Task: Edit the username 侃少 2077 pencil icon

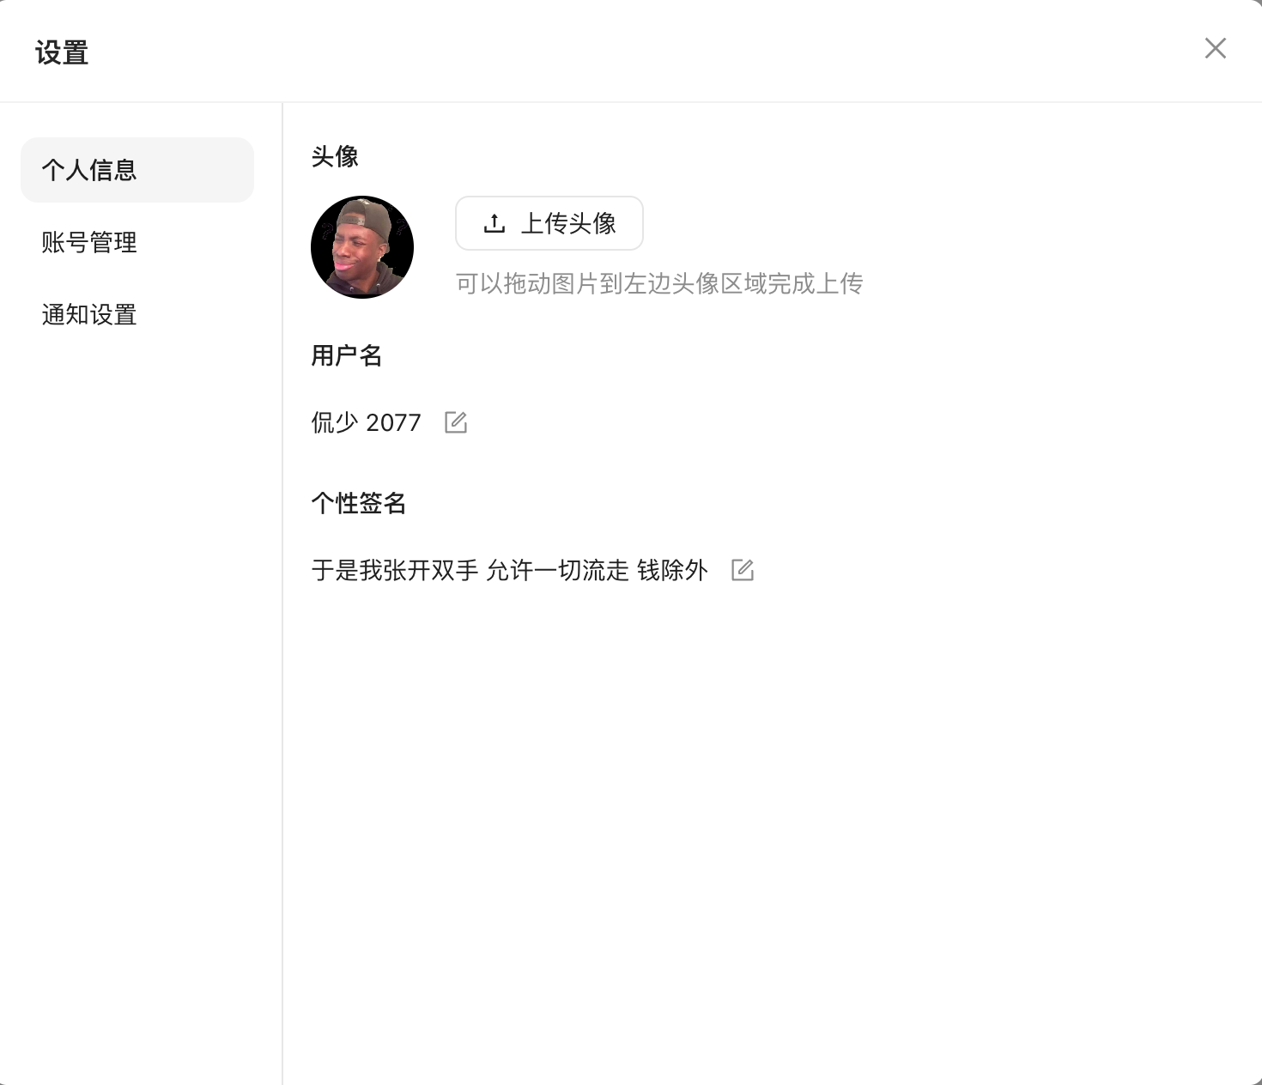Action: (x=456, y=422)
